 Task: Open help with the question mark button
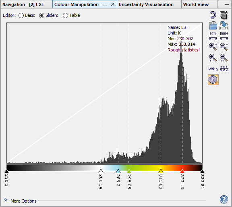click(x=224, y=199)
